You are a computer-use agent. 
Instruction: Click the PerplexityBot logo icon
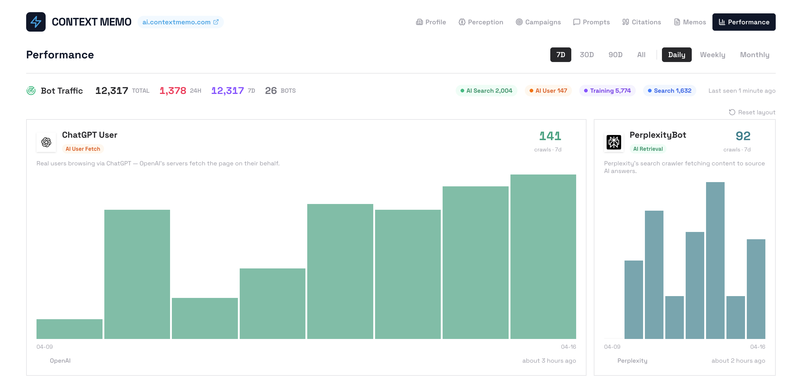point(614,142)
